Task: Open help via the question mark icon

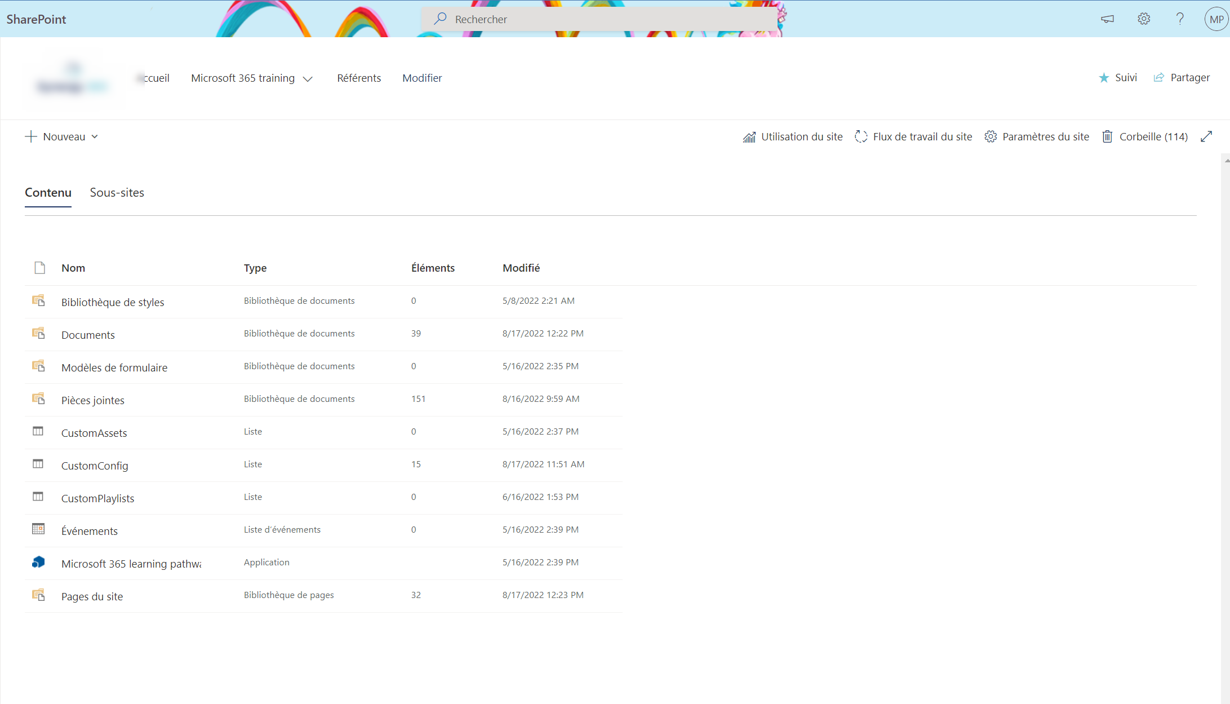Action: tap(1180, 19)
